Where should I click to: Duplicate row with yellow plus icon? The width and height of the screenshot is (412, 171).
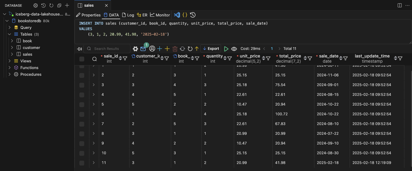click(167, 49)
